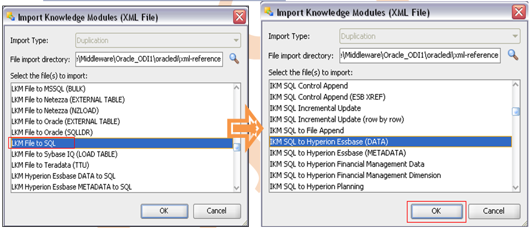Close the right Import Knowledge Modules dialog
The width and height of the screenshot is (529, 228).
pos(519,12)
